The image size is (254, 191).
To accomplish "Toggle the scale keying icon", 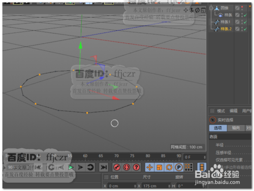I will (x=160, y=167).
